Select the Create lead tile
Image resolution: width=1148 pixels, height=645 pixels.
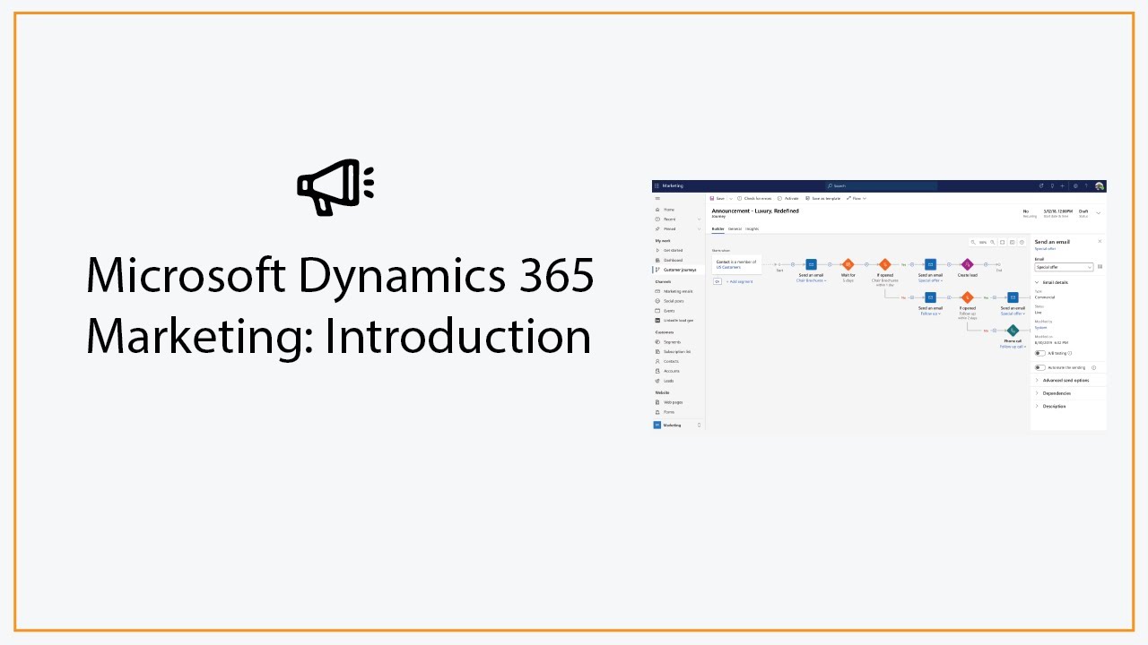(967, 264)
